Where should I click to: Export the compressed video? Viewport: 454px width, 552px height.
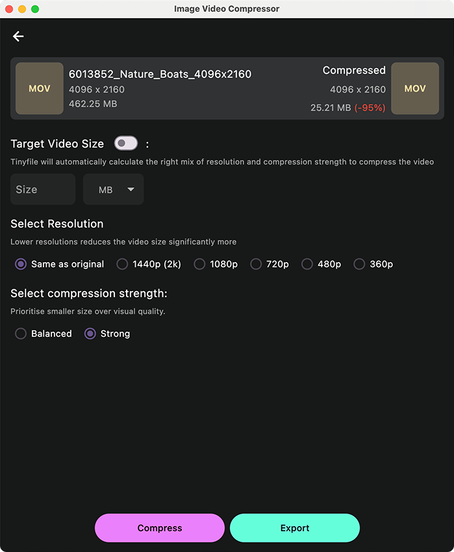tap(295, 528)
